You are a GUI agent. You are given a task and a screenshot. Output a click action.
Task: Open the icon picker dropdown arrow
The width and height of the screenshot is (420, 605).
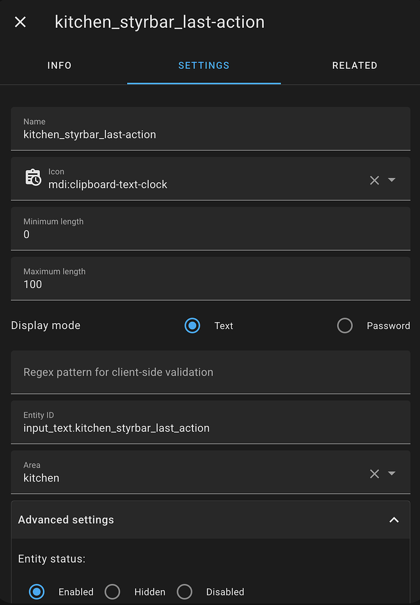coord(392,180)
